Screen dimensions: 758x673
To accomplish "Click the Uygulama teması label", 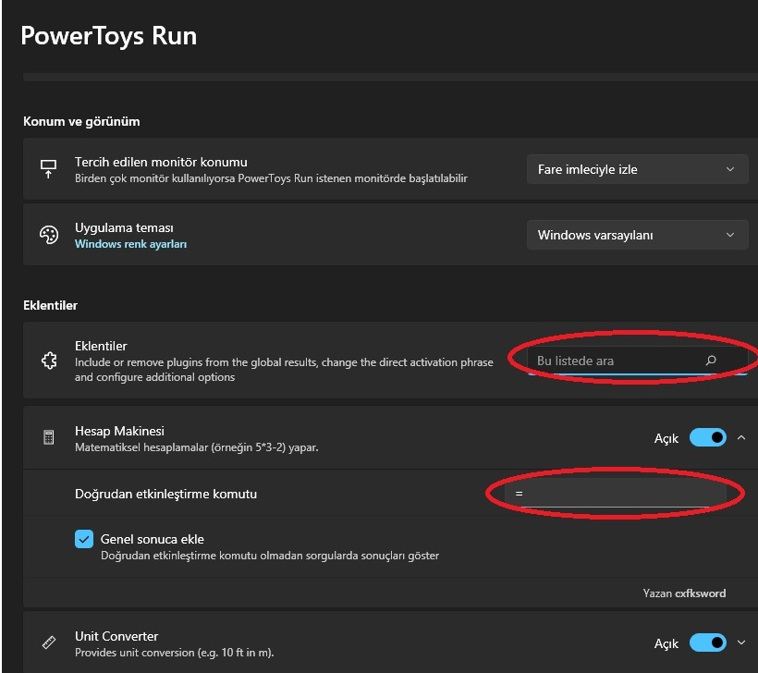I will point(124,227).
